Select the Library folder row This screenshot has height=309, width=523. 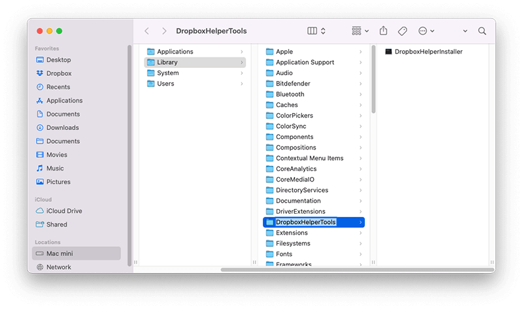coord(195,62)
